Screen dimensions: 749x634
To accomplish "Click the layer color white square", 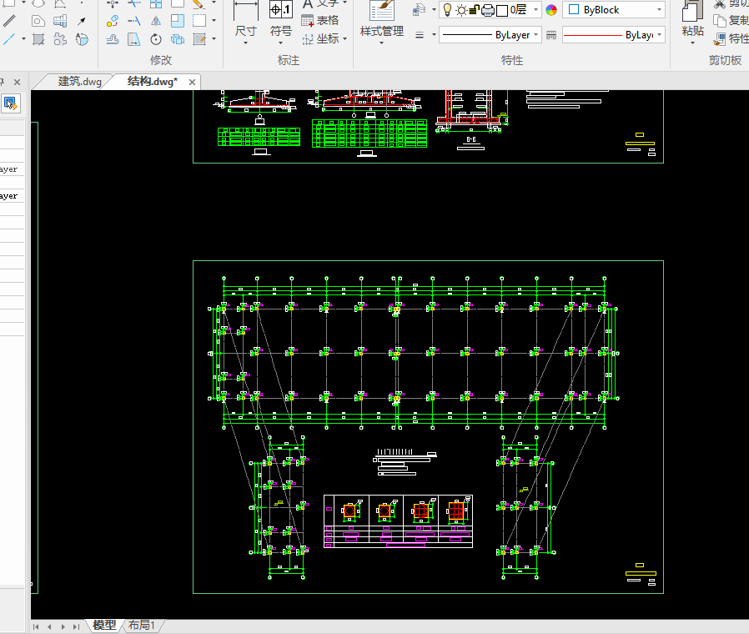I will pyautogui.click(x=502, y=11).
